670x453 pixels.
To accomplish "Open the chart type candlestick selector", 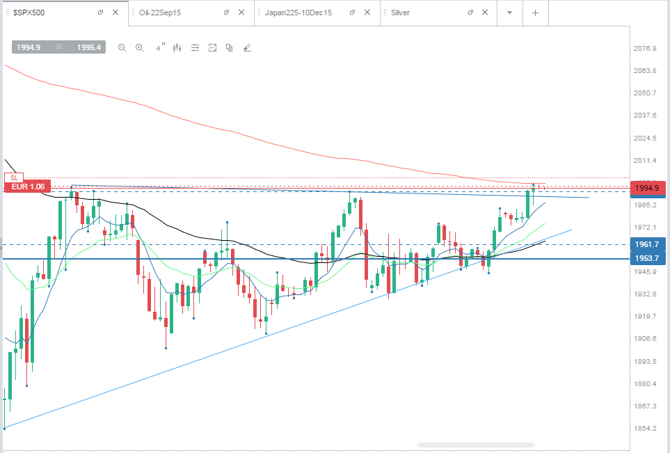I will [177, 48].
